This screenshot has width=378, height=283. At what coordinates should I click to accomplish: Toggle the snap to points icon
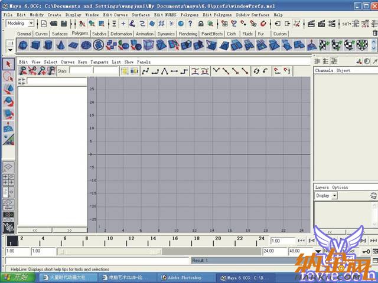(x=243, y=24)
